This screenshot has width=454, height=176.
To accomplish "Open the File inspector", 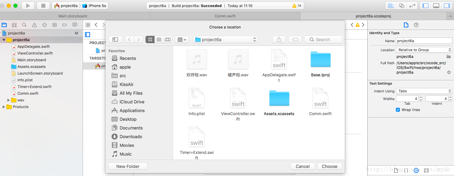I will 406,25.
